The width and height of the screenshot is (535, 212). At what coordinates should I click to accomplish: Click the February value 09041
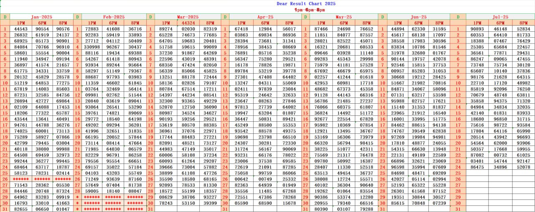pos(135,101)
